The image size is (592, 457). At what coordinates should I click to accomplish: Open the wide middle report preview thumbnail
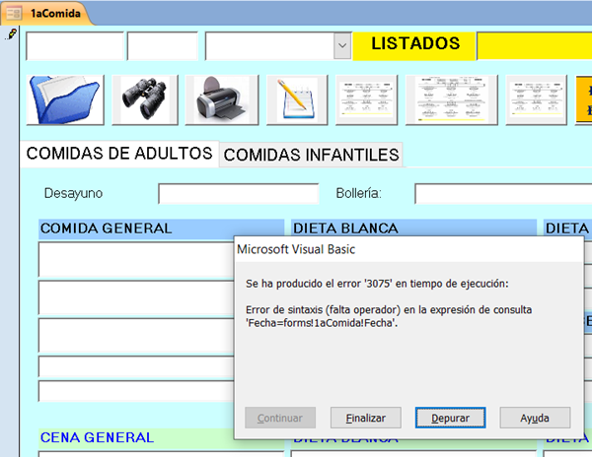pos(452,99)
